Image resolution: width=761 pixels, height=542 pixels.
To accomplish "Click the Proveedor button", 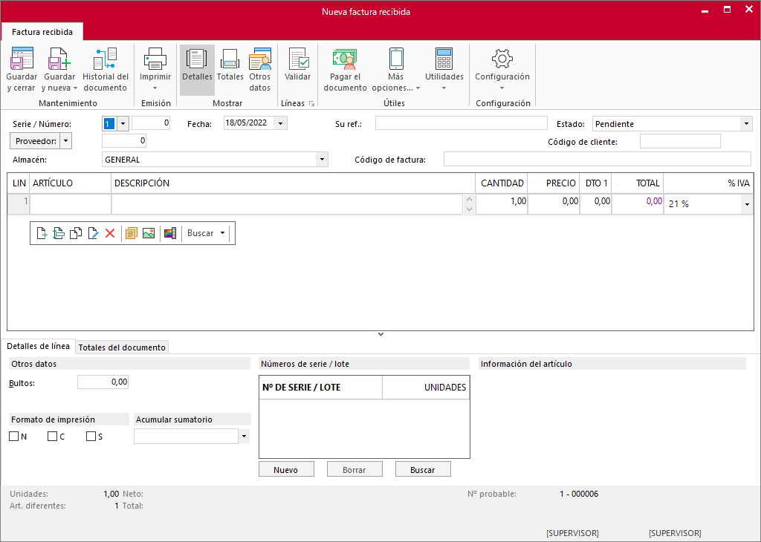I will [36, 141].
